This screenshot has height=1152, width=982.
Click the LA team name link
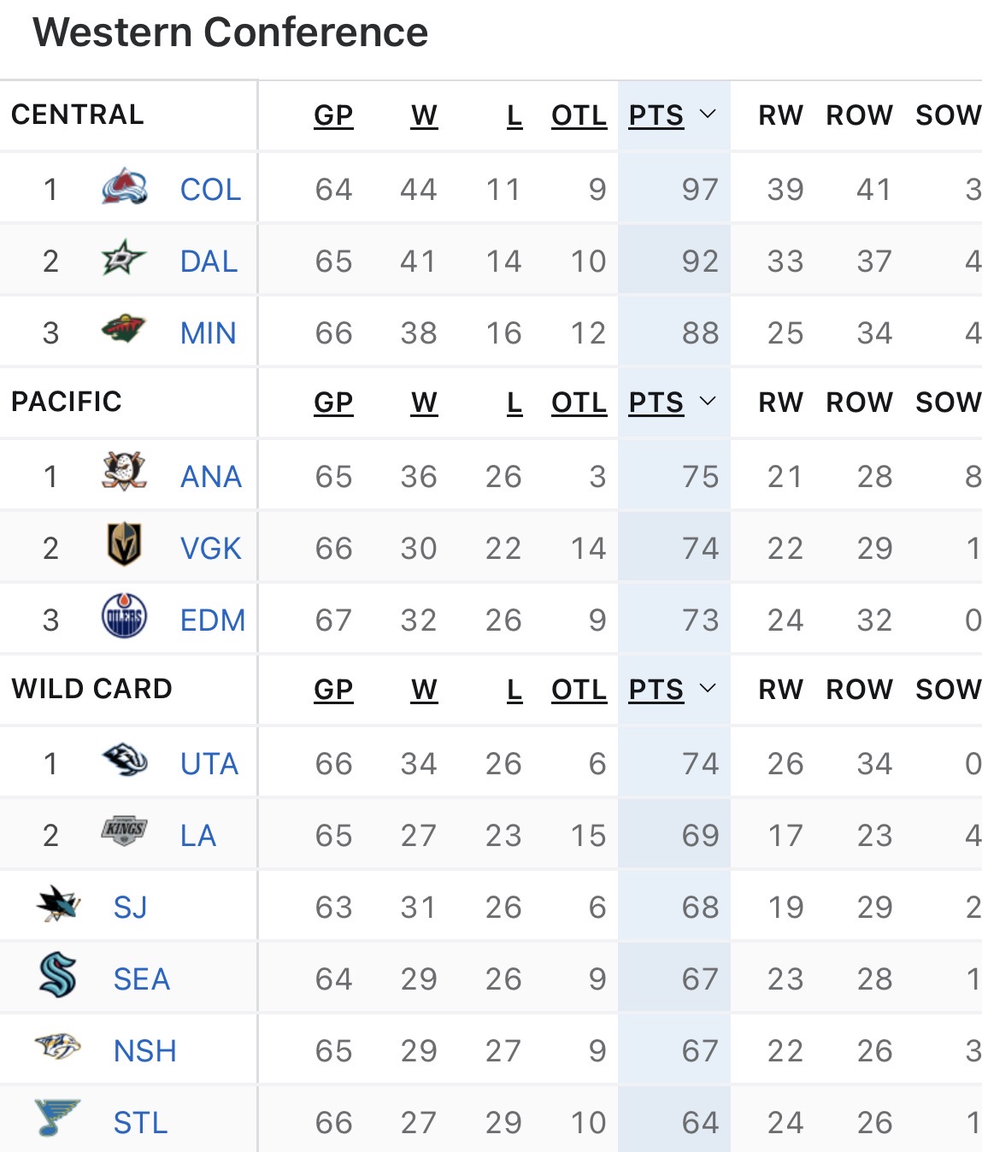[197, 835]
